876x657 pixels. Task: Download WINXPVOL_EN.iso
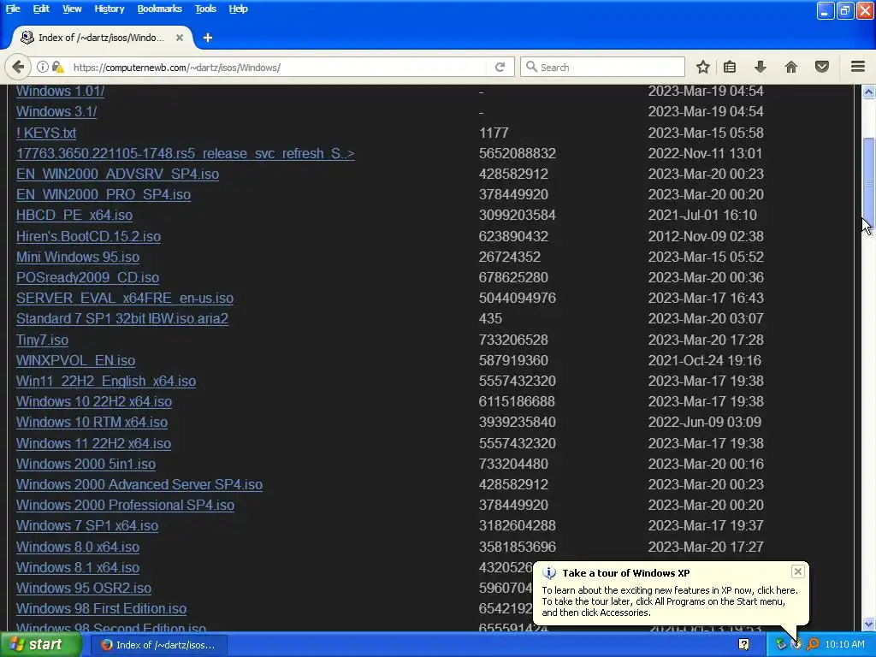(75, 361)
